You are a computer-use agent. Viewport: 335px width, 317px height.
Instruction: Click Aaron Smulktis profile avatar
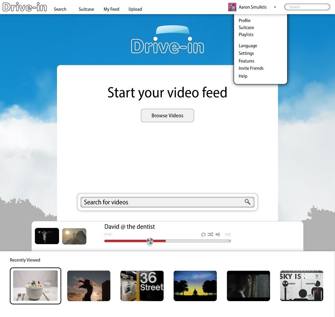232,7
